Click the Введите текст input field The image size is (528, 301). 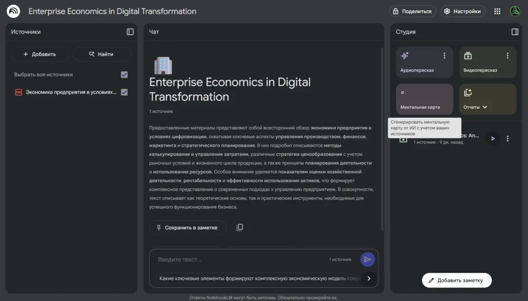241,260
